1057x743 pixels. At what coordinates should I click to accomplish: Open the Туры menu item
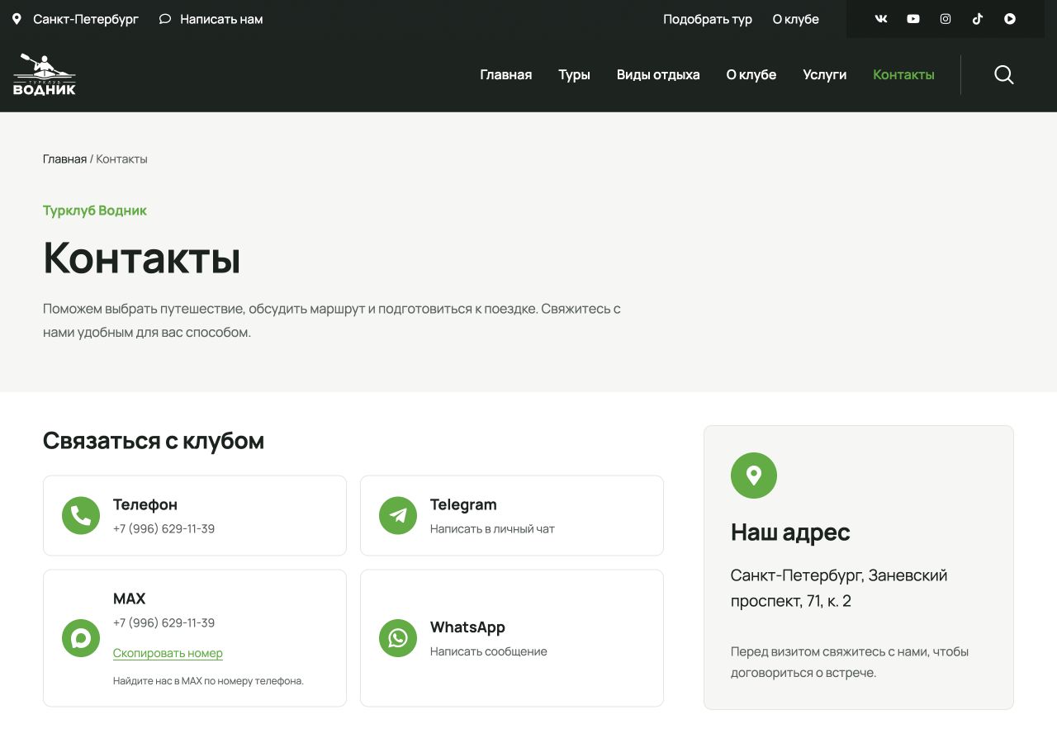(575, 75)
